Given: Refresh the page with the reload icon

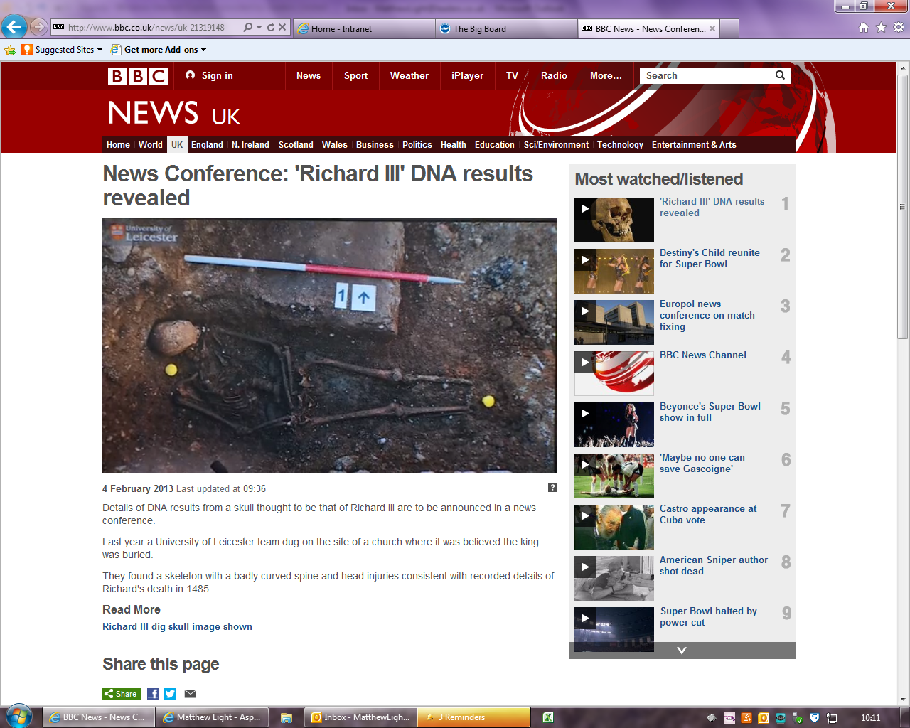Looking at the screenshot, I should point(271,27).
